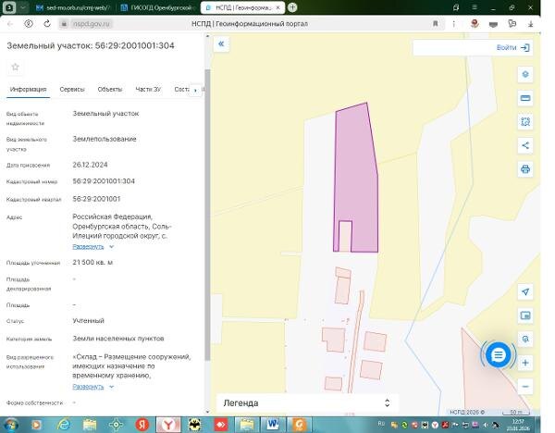Click the Войти login button
Viewport: 555px width, 433px height.
pos(512,47)
